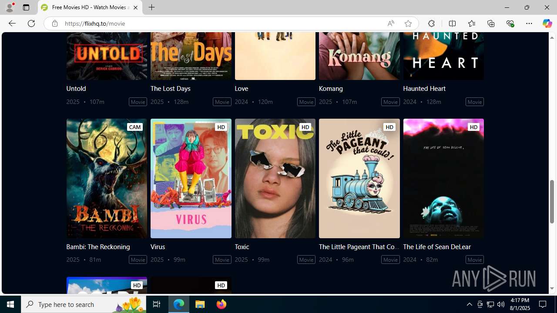The width and height of the screenshot is (557, 313).
Task: Open File Explorer from taskbar
Action: 200,304
